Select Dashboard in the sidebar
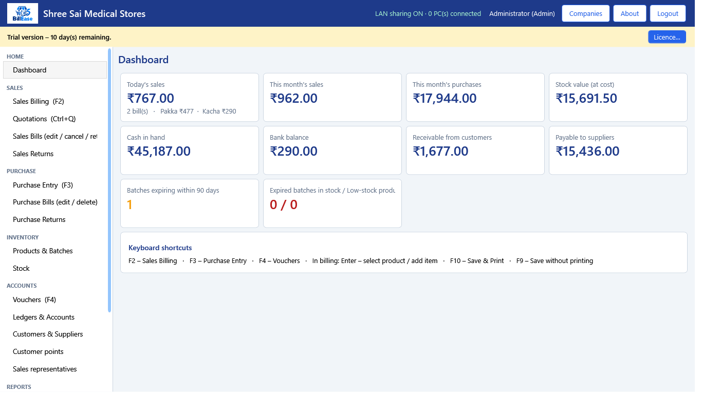This screenshot has height=411, width=702. point(55,70)
